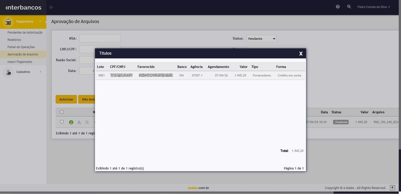Click the hierarchy tree icon in row
Viewport: 401px width, 194px height.
click(x=79, y=122)
